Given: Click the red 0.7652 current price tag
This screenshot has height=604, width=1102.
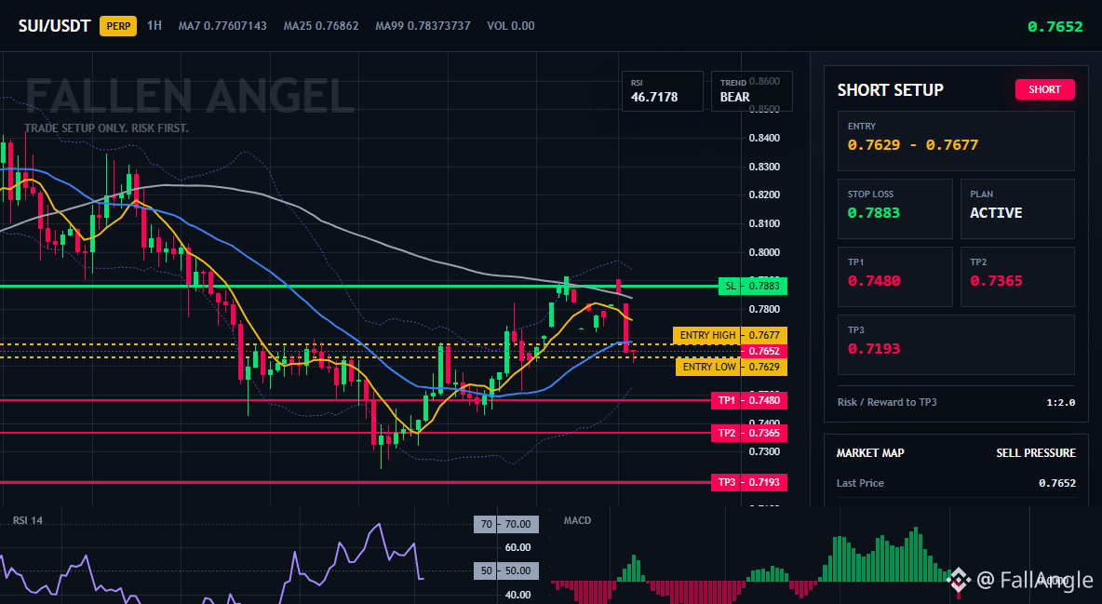Looking at the screenshot, I should (x=764, y=351).
